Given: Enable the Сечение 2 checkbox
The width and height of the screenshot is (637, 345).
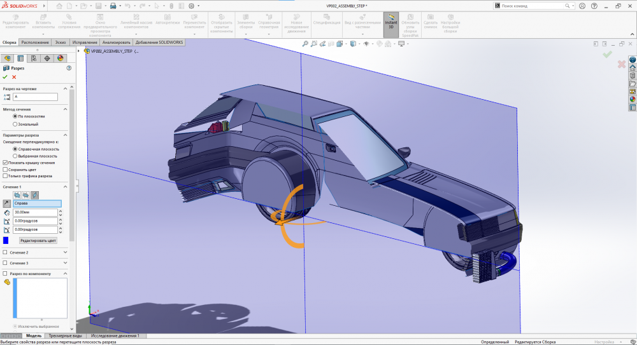Looking at the screenshot, I should click(6, 252).
